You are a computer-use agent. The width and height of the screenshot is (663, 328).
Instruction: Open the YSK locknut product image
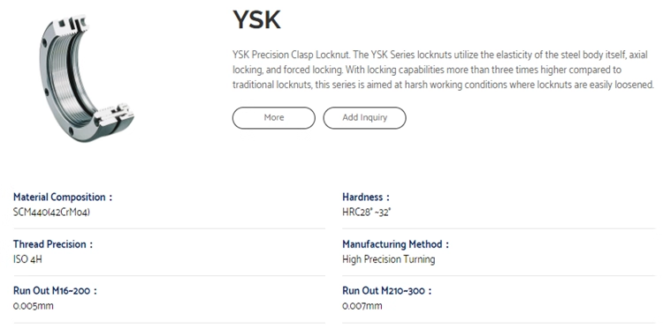pyautogui.click(x=88, y=78)
